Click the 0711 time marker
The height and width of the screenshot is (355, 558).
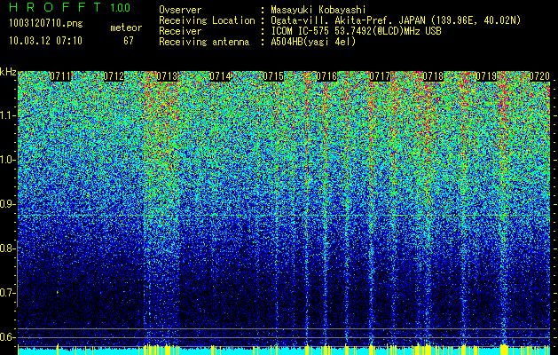(x=60, y=76)
